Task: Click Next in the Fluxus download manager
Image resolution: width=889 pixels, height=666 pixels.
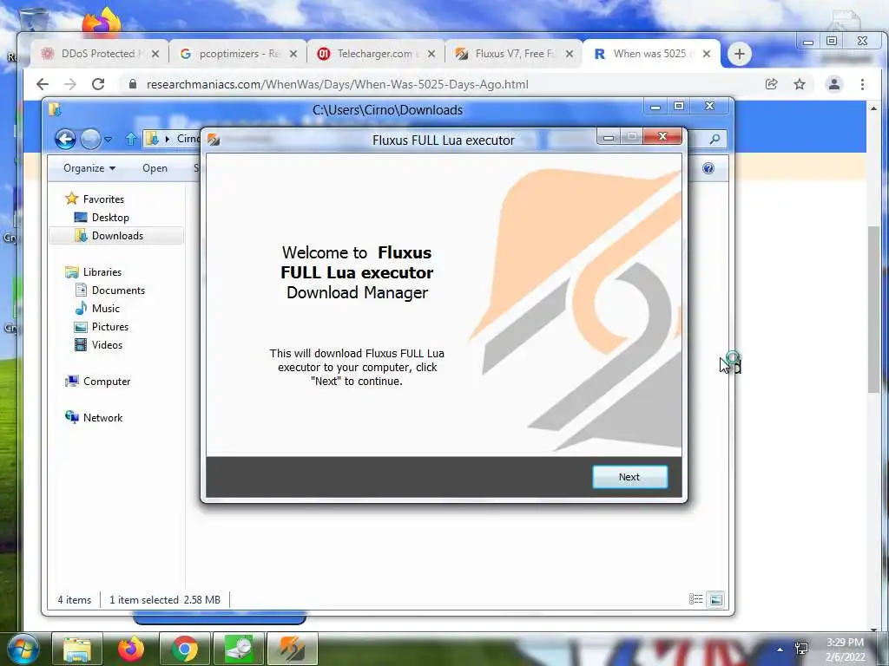Action: coord(629,477)
